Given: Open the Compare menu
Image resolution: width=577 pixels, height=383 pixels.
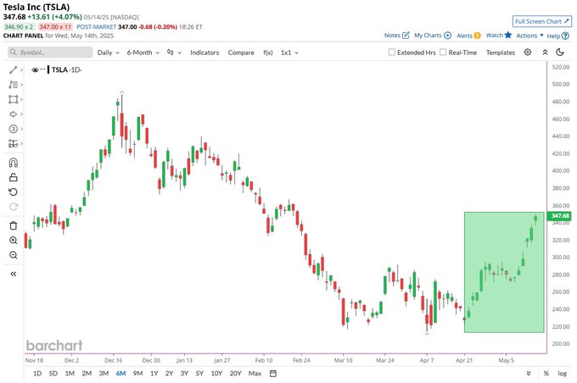Looking at the screenshot, I should click(x=241, y=53).
